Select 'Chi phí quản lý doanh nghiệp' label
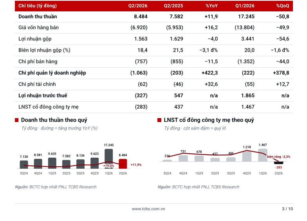Viewport: 307px width, 221px height. click(52, 73)
